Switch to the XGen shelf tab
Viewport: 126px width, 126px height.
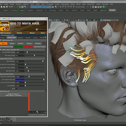point(67,10)
